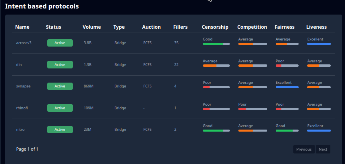Click the FCFS auction in dln row

(147, 65)
